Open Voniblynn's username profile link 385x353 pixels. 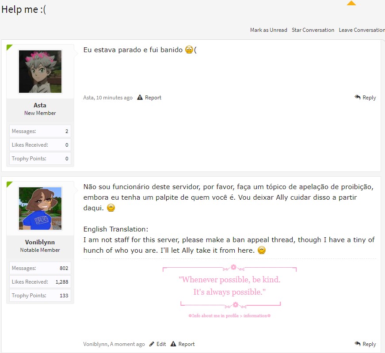(x=40, y=242)
